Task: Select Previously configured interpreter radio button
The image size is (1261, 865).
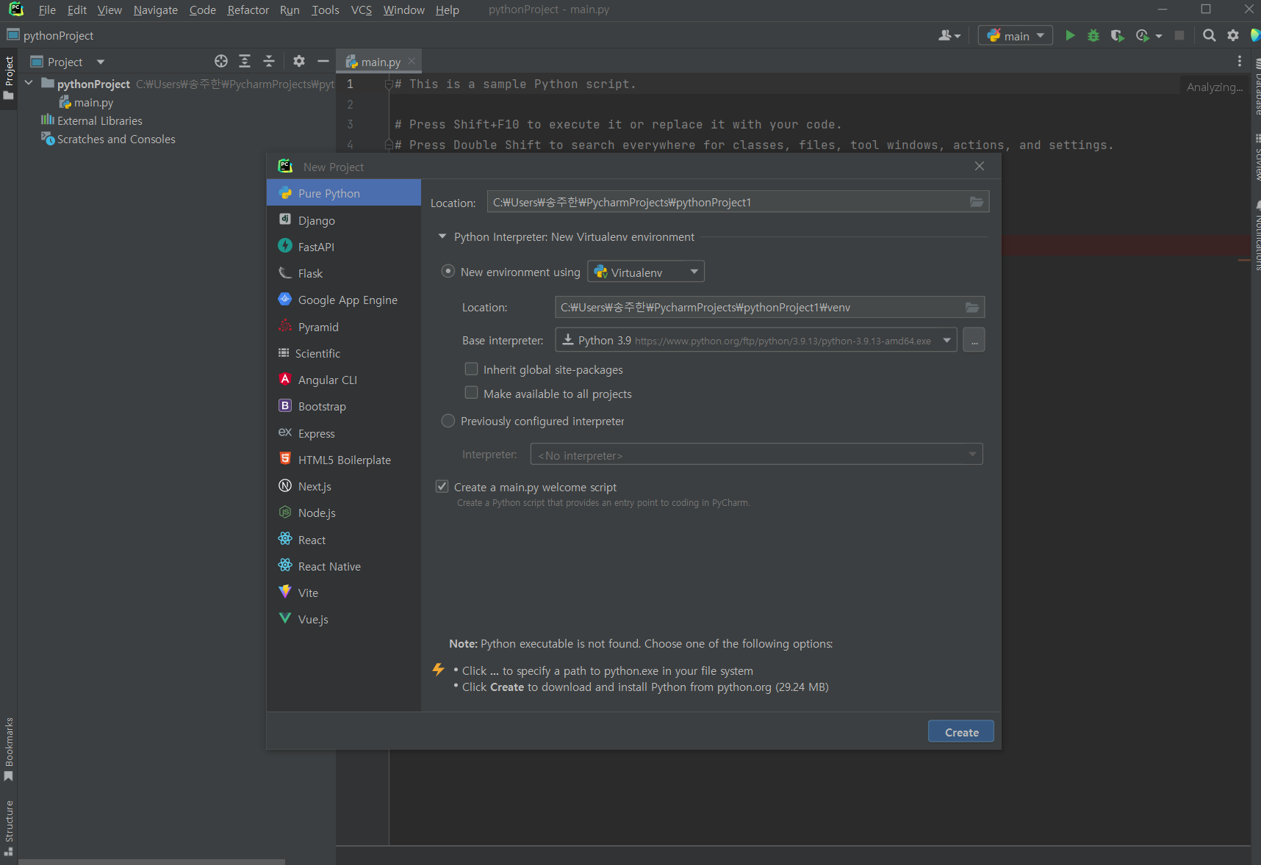Action: [x=448, y=421]
